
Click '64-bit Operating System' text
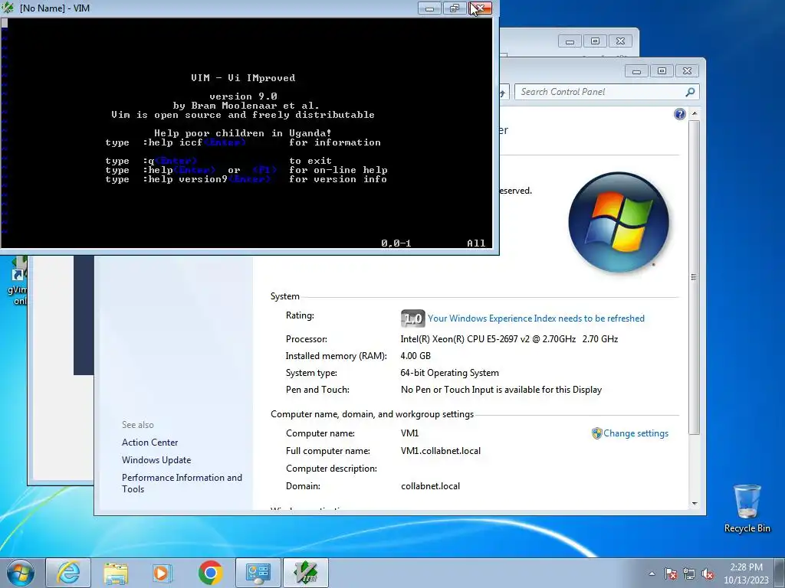[449, 373]
